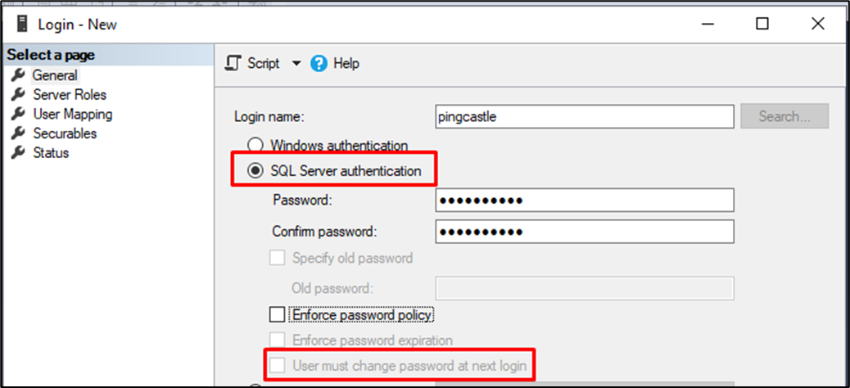The width and height of the screenshot is (850, 388).
Task: Click into the Password field
Action: click(x=585, y=201)
